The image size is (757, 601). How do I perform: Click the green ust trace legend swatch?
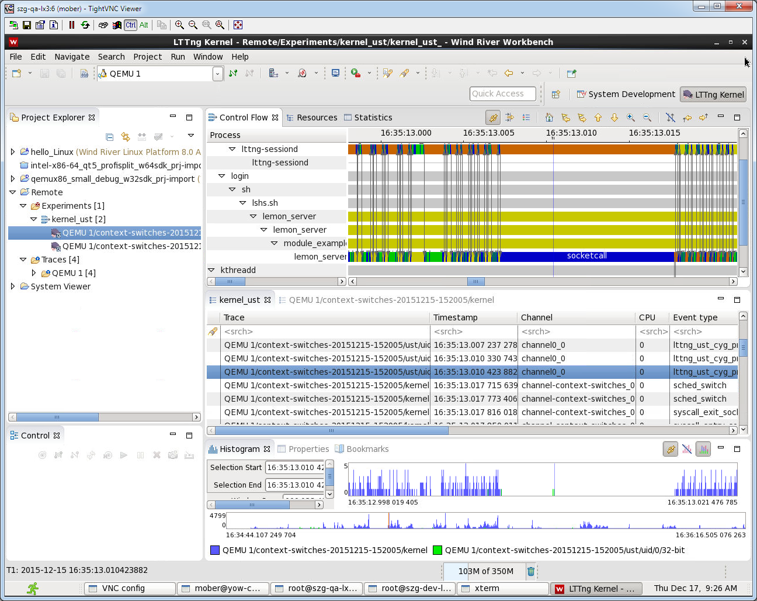click(437, 550)
